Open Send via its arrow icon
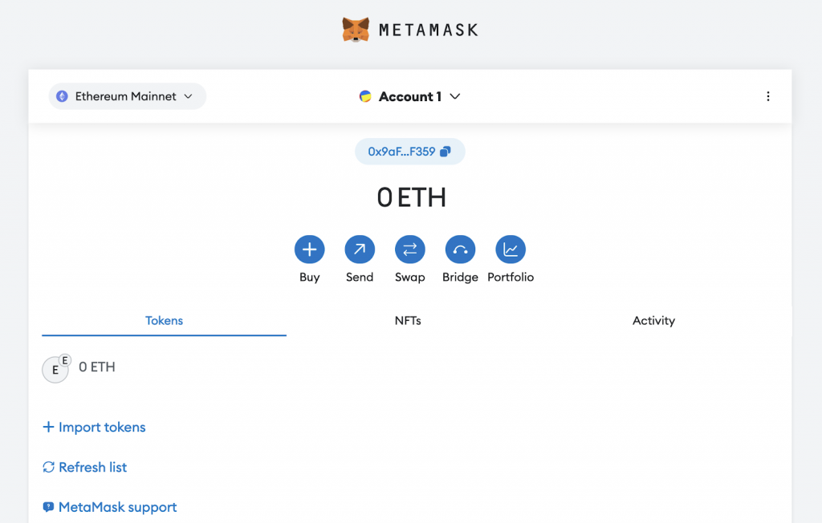This screenshot has height=523, width=822. (x=360, y=249)
